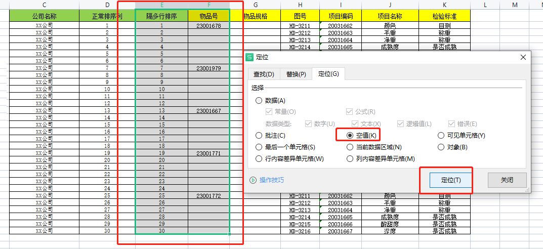Toggle the 逻辑值(L) checkbox
Viewport: 543px width, 249px height.
coord(401,123)
